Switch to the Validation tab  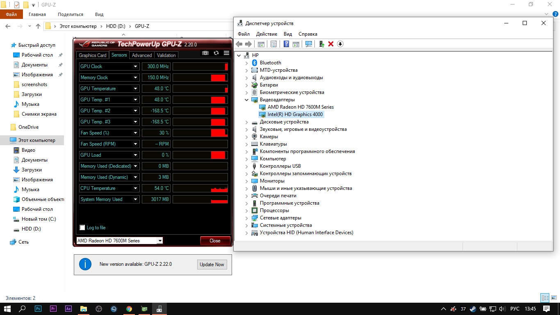(x=166, y=55)
